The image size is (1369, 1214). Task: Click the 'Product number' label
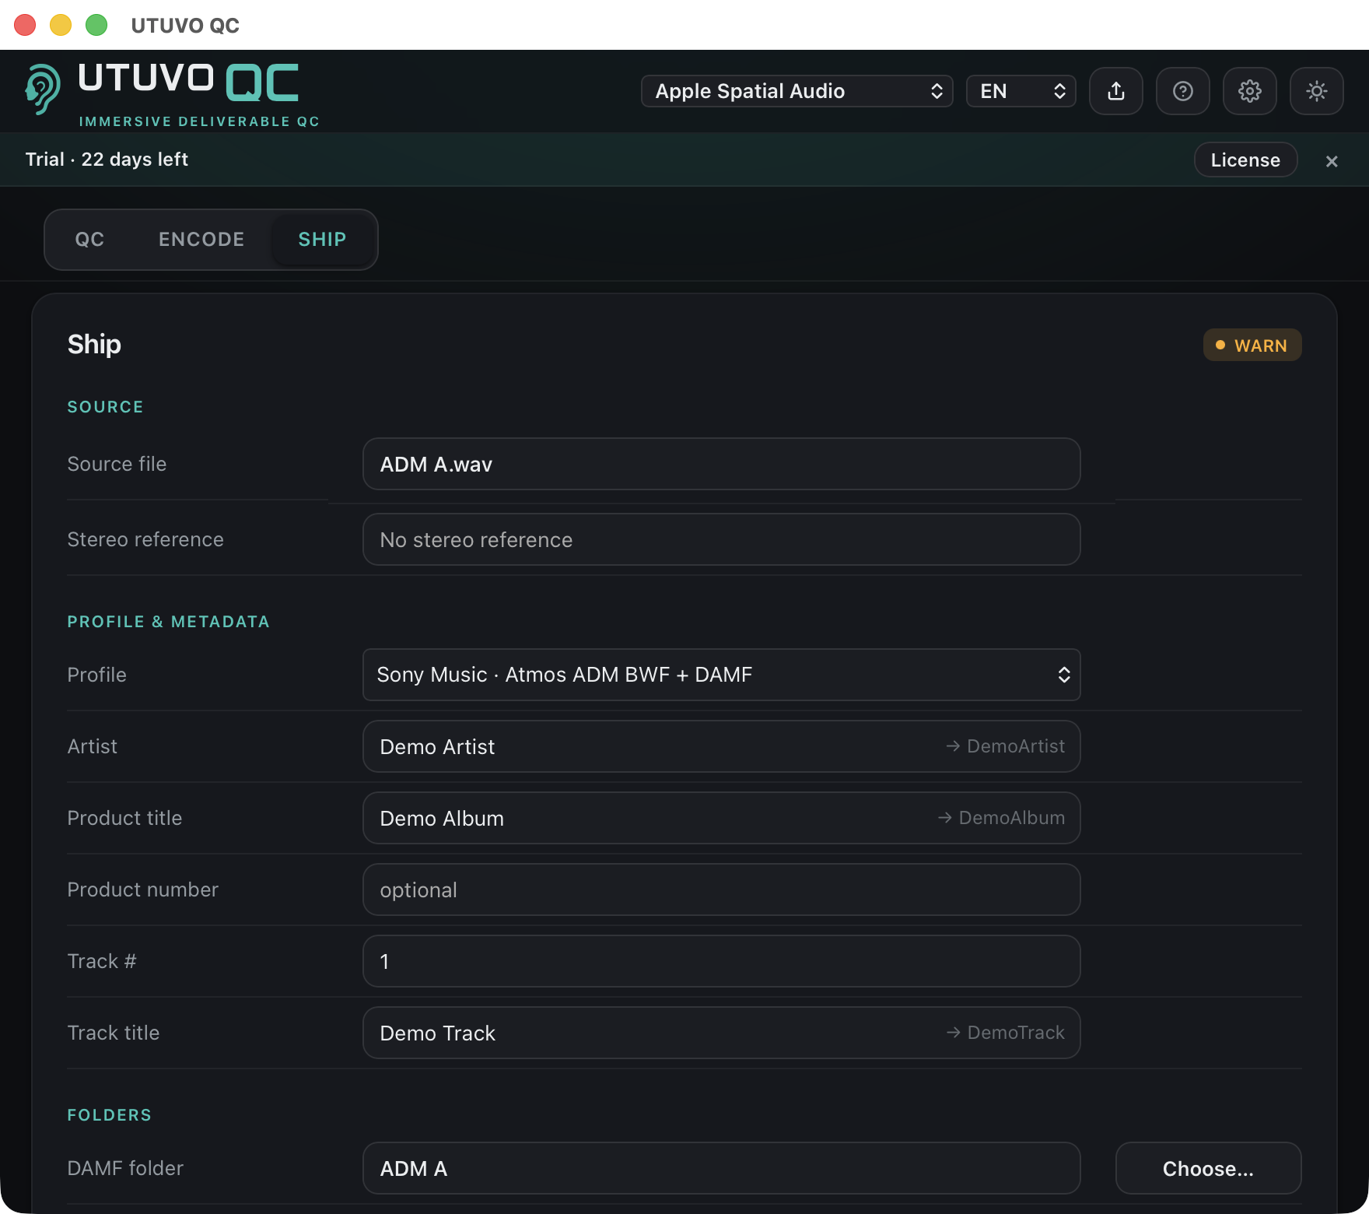click(x=142, y=889)
